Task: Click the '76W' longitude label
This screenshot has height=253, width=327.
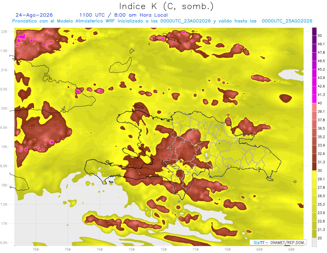Action: click(36, 249)
